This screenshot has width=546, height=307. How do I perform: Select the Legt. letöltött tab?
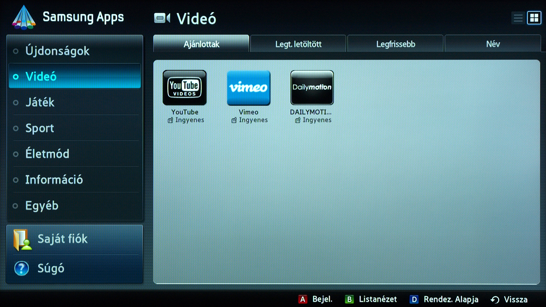point(298,44)
